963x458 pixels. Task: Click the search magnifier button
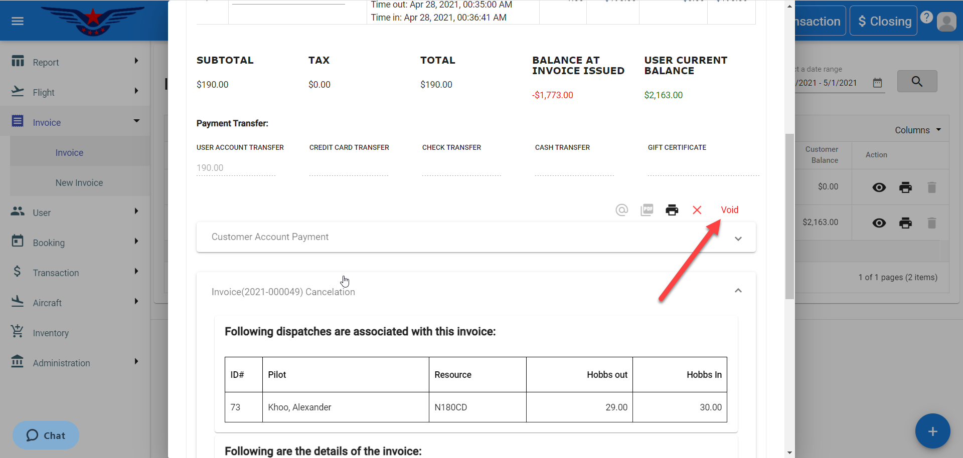coord(916,82)
